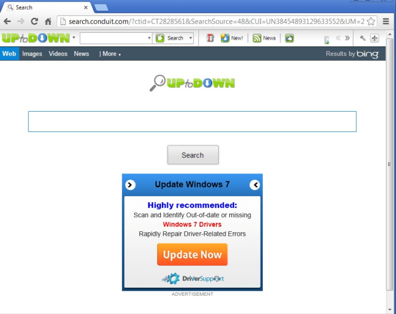Click the UpToDown magnifier logo on page

[192, 83]
